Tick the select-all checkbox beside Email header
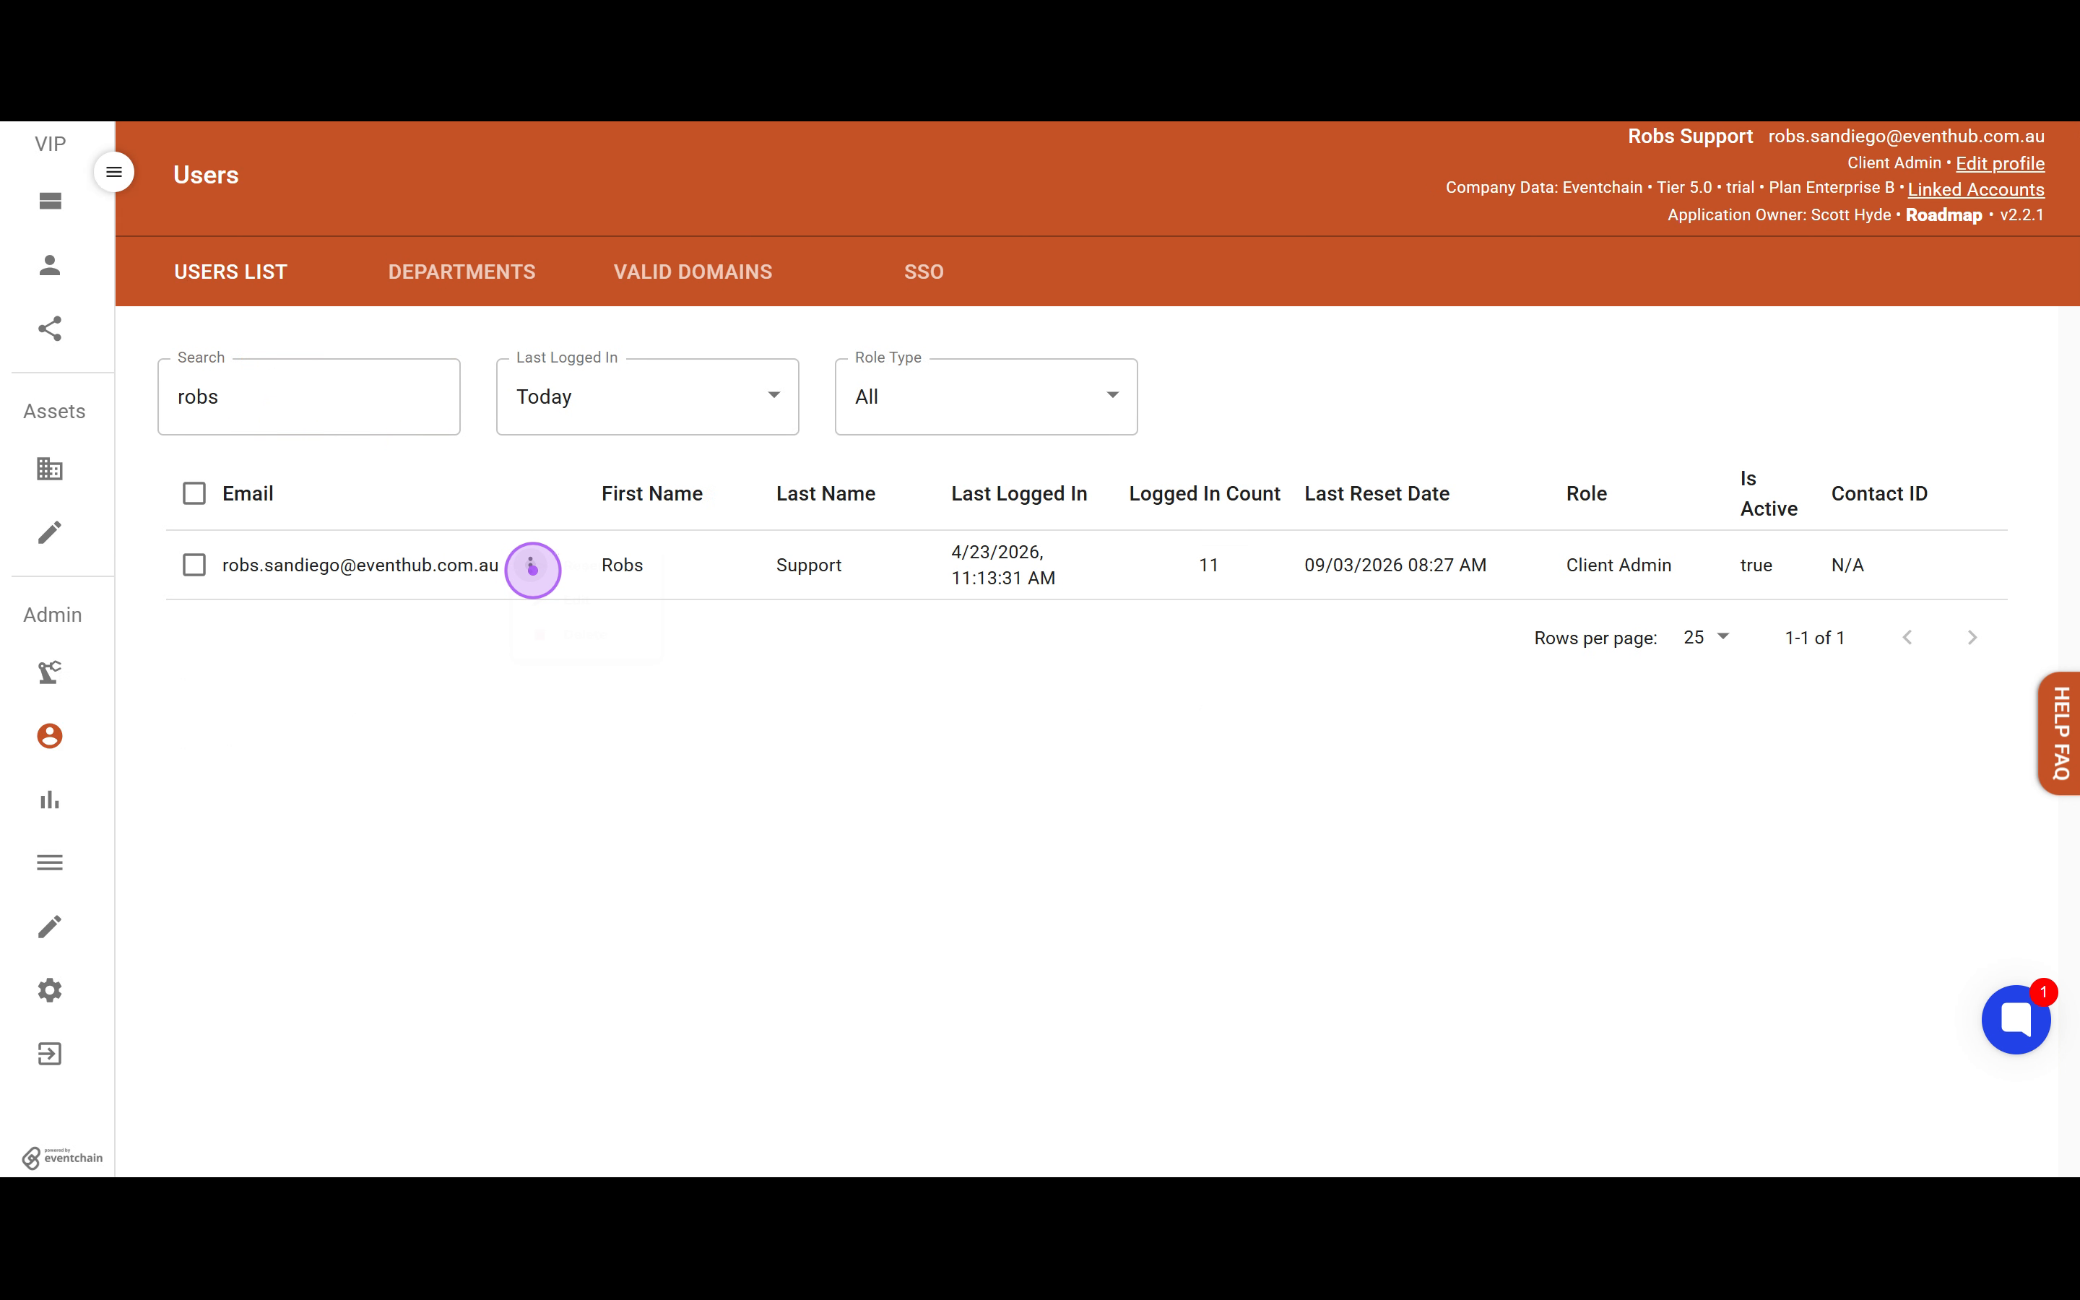This screenshot has width=2080, height=1300. click(x=194, y=493)
